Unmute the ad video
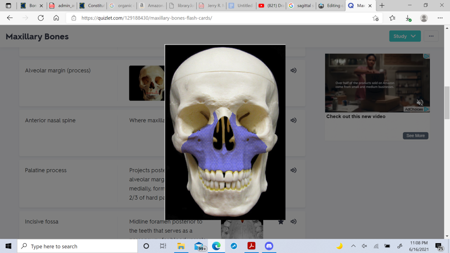 tap(420, 102)
